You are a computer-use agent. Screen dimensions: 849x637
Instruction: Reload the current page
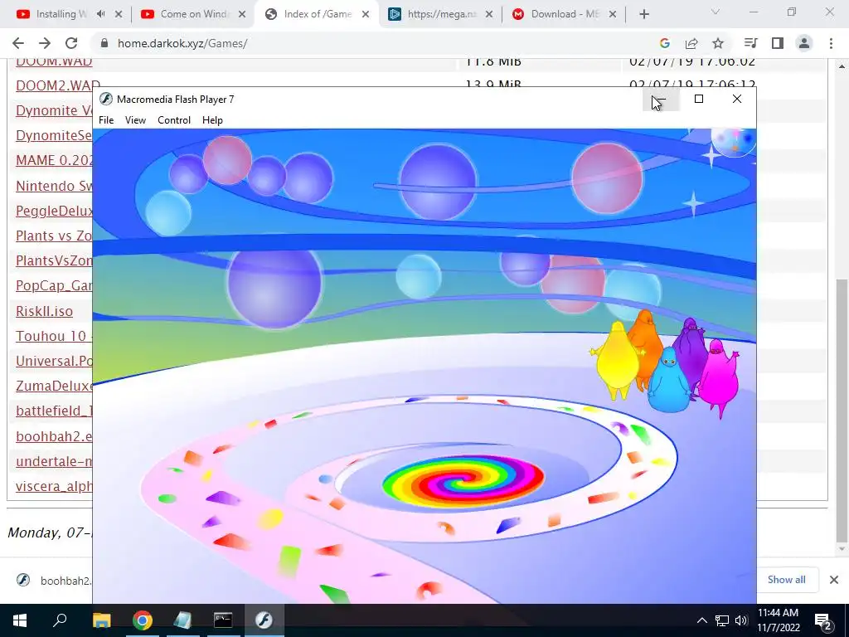pos(71,43)
